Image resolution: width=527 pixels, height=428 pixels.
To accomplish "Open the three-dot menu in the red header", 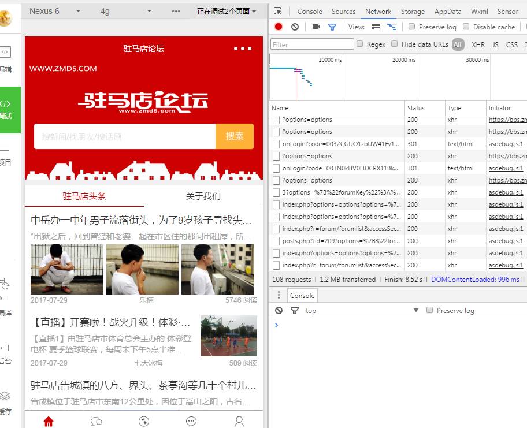I will tap(243, 49).
